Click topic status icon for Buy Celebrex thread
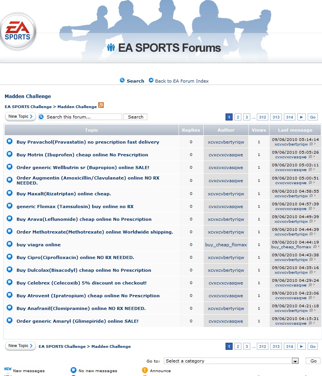The image size is (322, 376). click(10, 282)
